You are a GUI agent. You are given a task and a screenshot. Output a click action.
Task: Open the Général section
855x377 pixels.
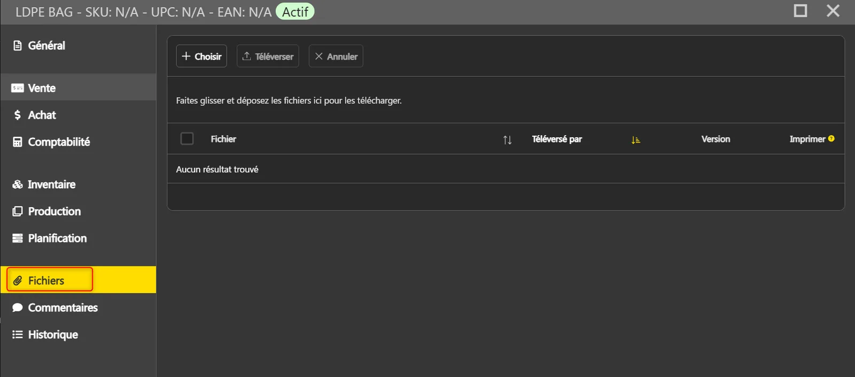(78, 46)
